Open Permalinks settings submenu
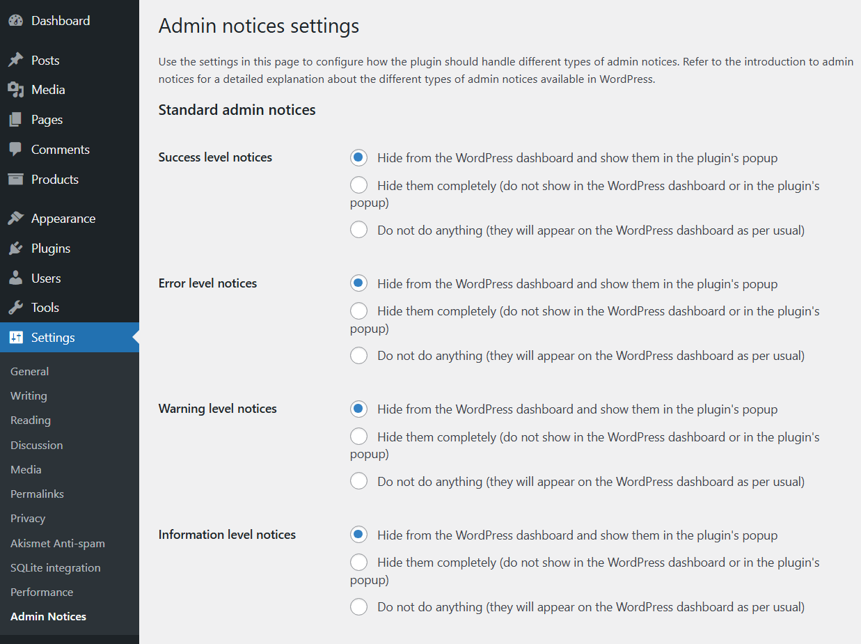 click(x=37, y=494)
